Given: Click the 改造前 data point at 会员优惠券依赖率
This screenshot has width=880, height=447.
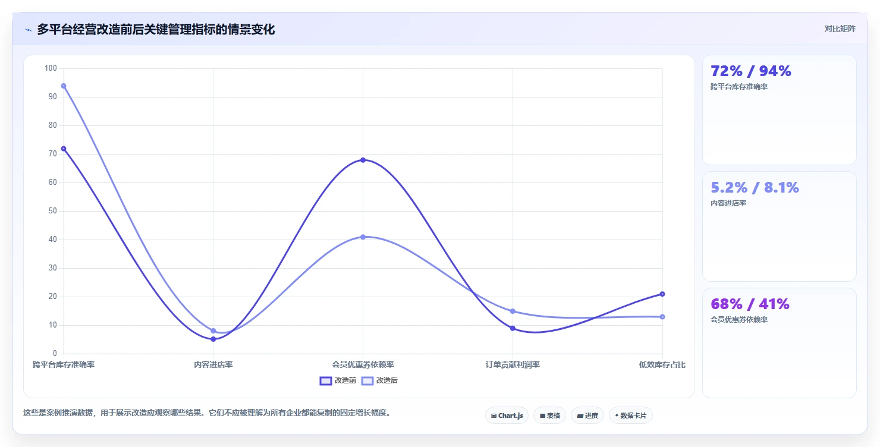Looking at the screenshot, I should (363, 160).
